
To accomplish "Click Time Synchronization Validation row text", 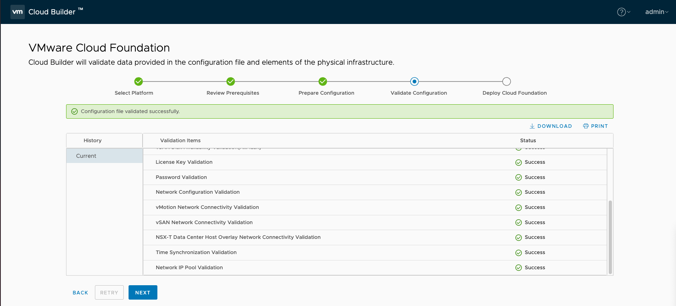I will pyautogui.click(x=196, y=252).
